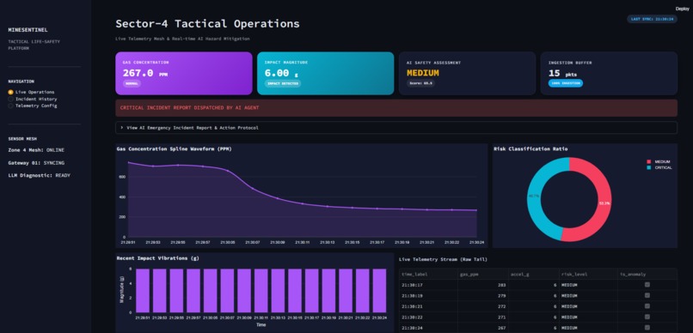This screenshot has height=333, width=693.
Task: Click the table cell showing gas_ppm 272
Action: tap(482, 306)
